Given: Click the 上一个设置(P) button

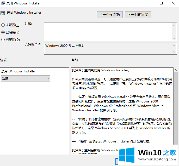Looking at the screenshot, I should point(110,15).
